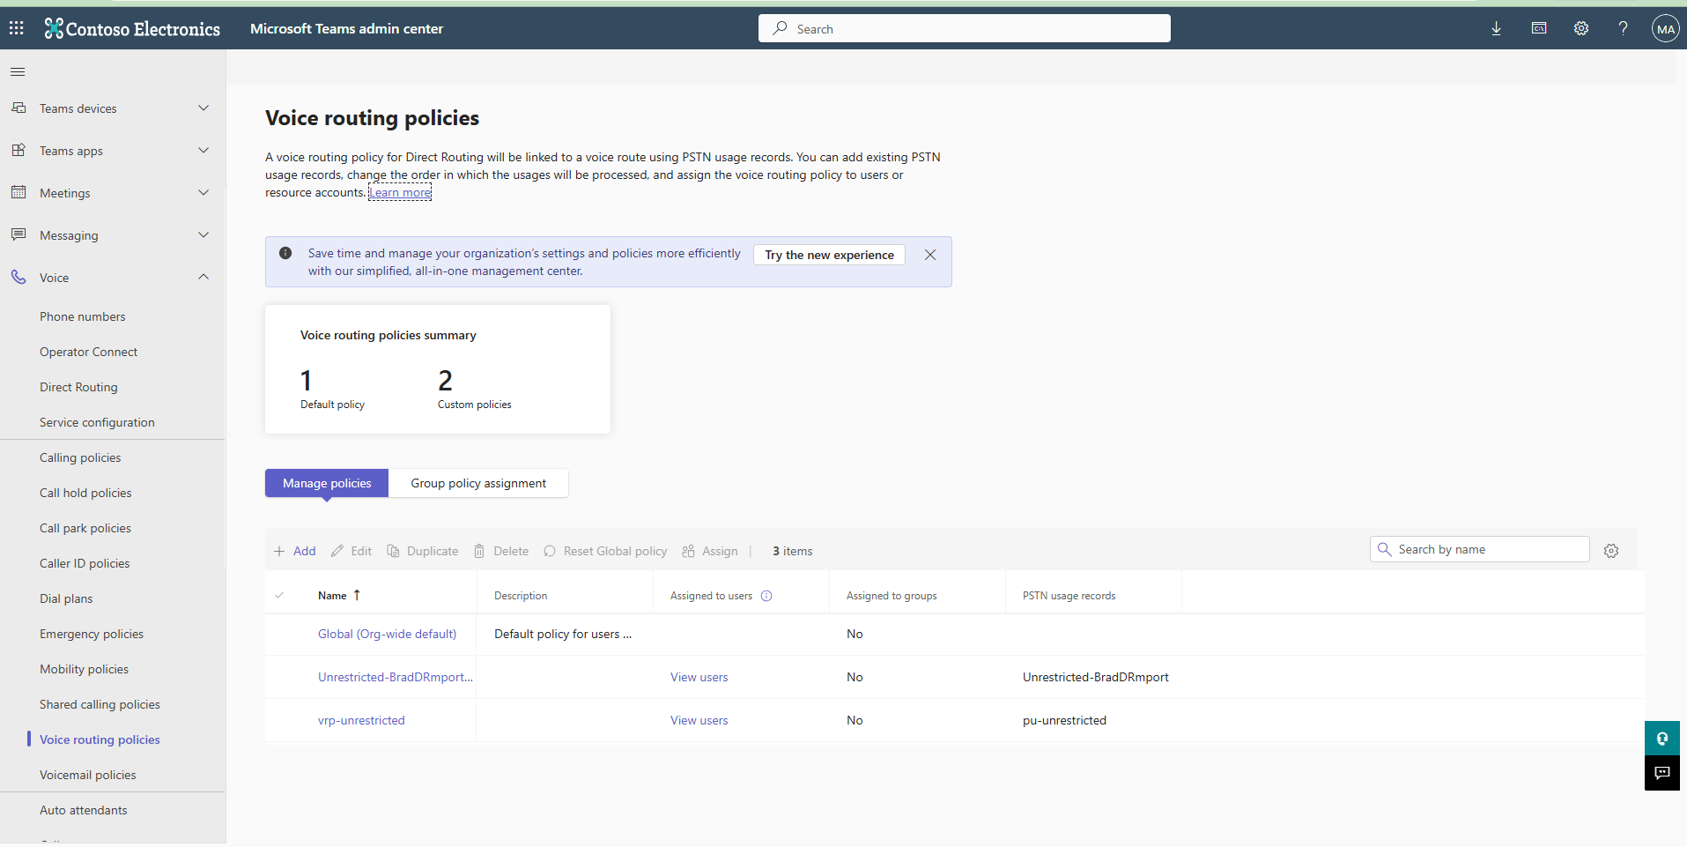Click Reset Global policy
This screenshot has height=847, width=1687.
[x=605, y=551]
